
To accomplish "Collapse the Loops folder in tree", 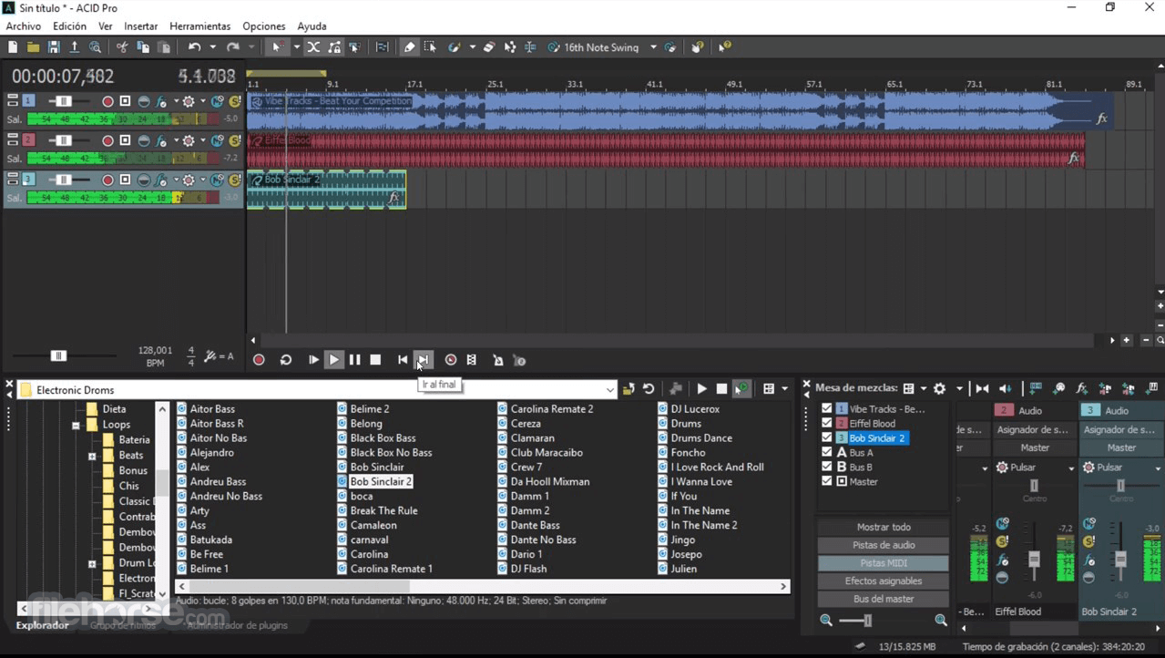I will pyautogui.click(x=76, y=426).
